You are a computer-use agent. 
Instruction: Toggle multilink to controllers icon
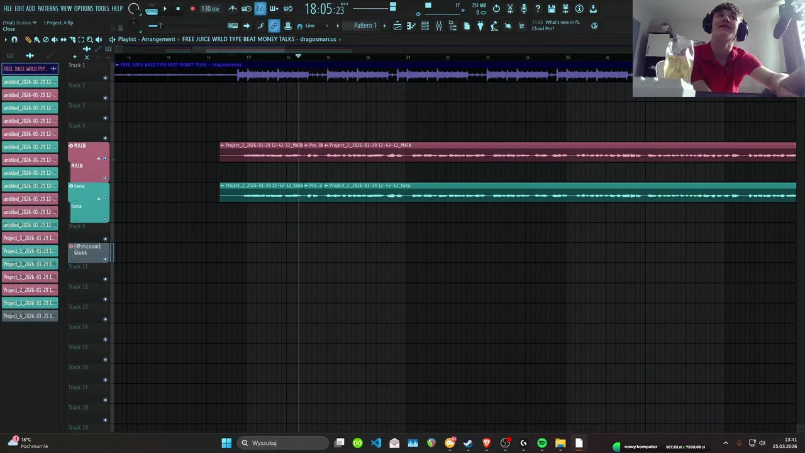(288, 26)
